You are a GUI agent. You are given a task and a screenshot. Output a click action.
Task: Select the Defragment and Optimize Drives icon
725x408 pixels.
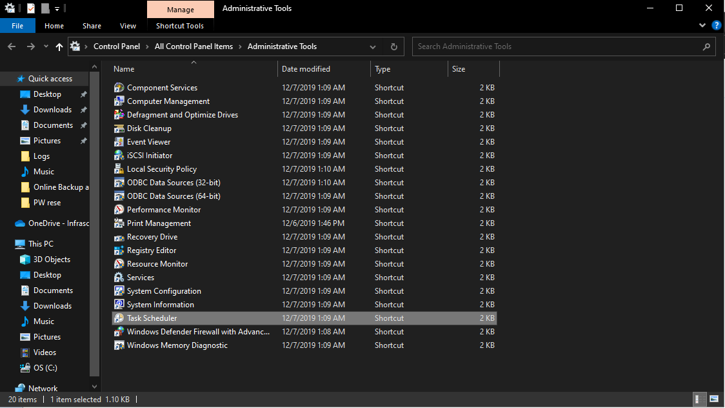click(119, 115)
